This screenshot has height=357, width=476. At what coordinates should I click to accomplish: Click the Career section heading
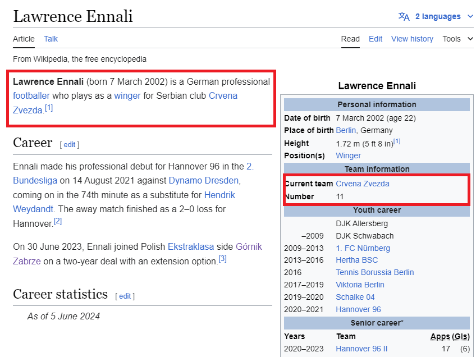(x=33, y=143)
